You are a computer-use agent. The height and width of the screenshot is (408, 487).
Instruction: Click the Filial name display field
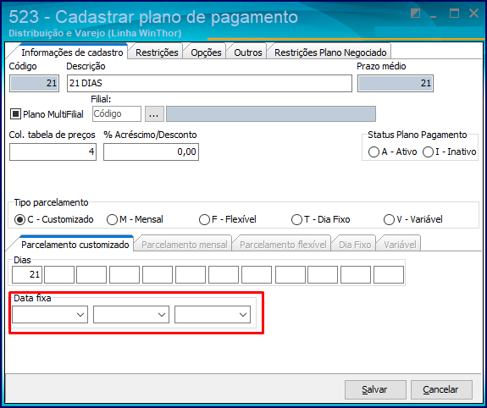pyautogui.click(x=271, y=114)
